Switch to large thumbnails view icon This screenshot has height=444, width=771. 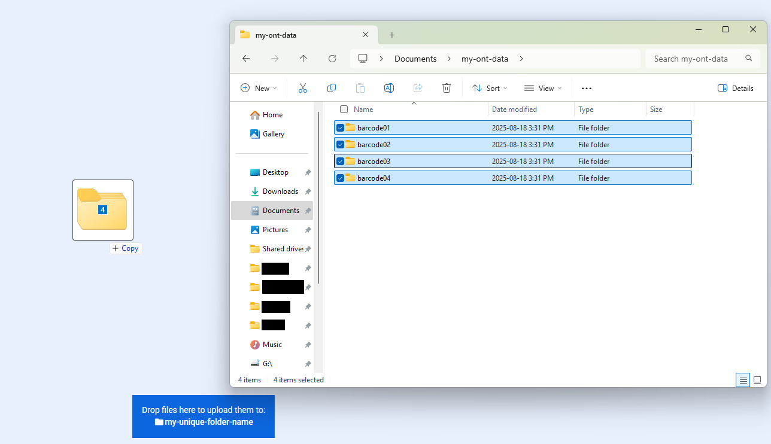757,380
